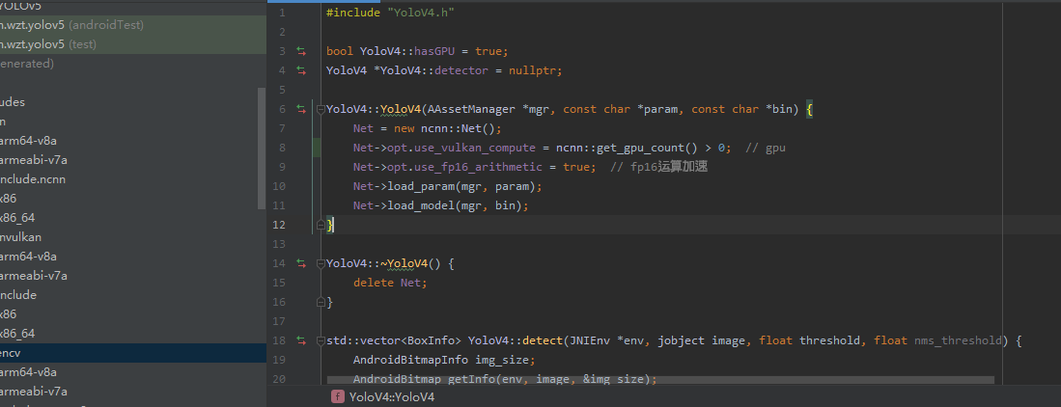Click the gutter navigation icon on detect line 18
The image size is (1061, 407).
(301, 340)
